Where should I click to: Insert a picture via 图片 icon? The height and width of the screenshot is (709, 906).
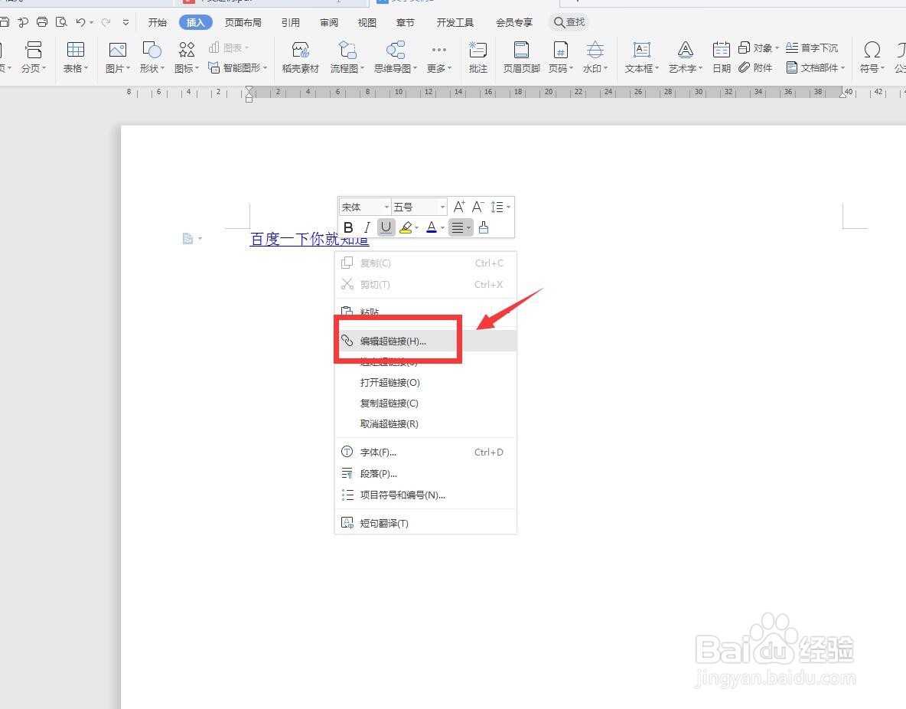pos(117,57)
